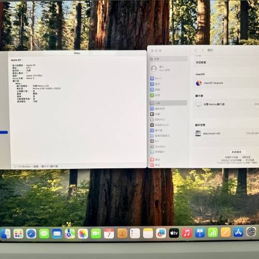The image size is (259, 259).
Task: Launch Safari from the Dock
Action: (x=31, y=234)
